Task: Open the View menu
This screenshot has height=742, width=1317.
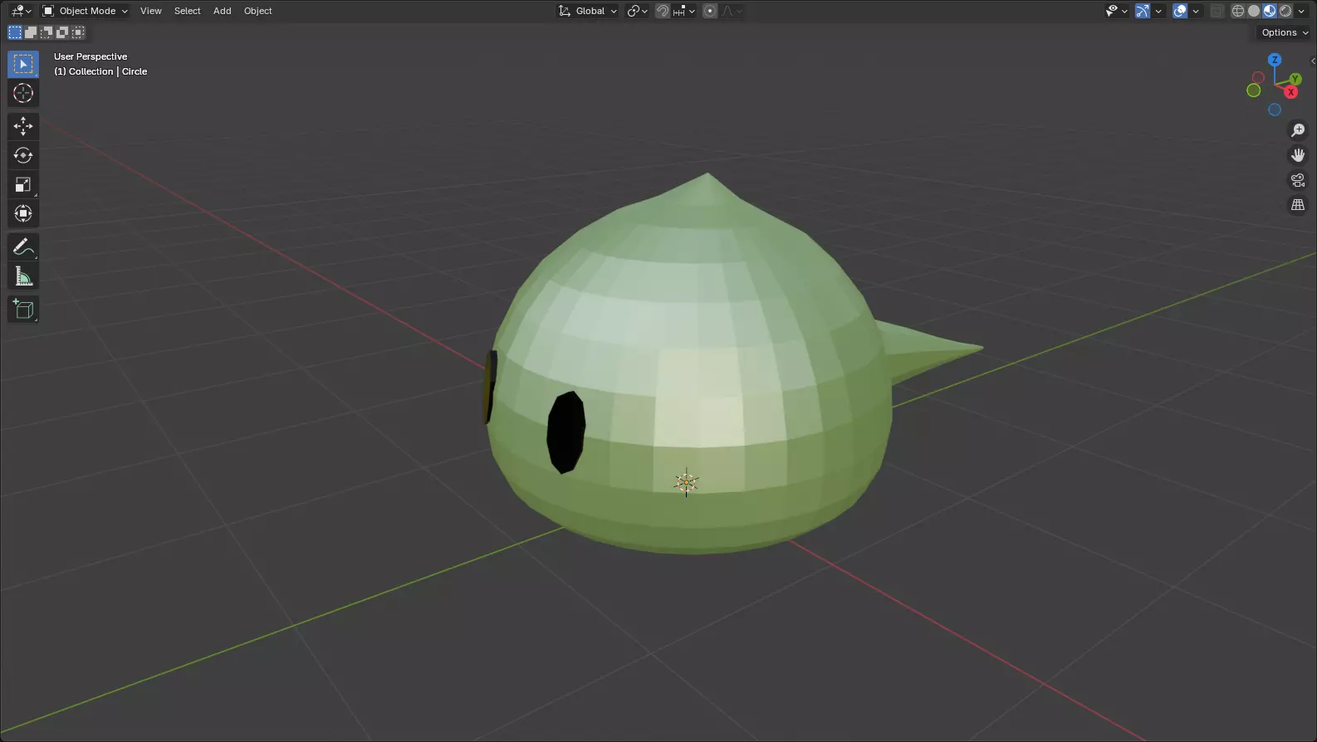Action: [151, 11]
